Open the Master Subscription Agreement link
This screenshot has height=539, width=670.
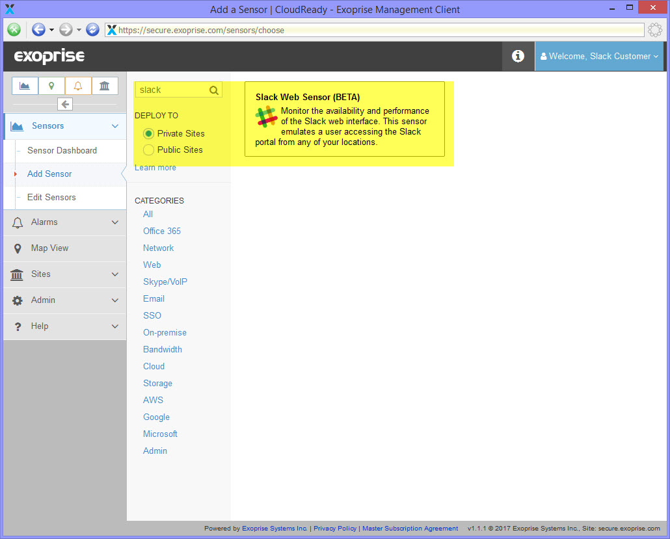(x=410, y=529)
